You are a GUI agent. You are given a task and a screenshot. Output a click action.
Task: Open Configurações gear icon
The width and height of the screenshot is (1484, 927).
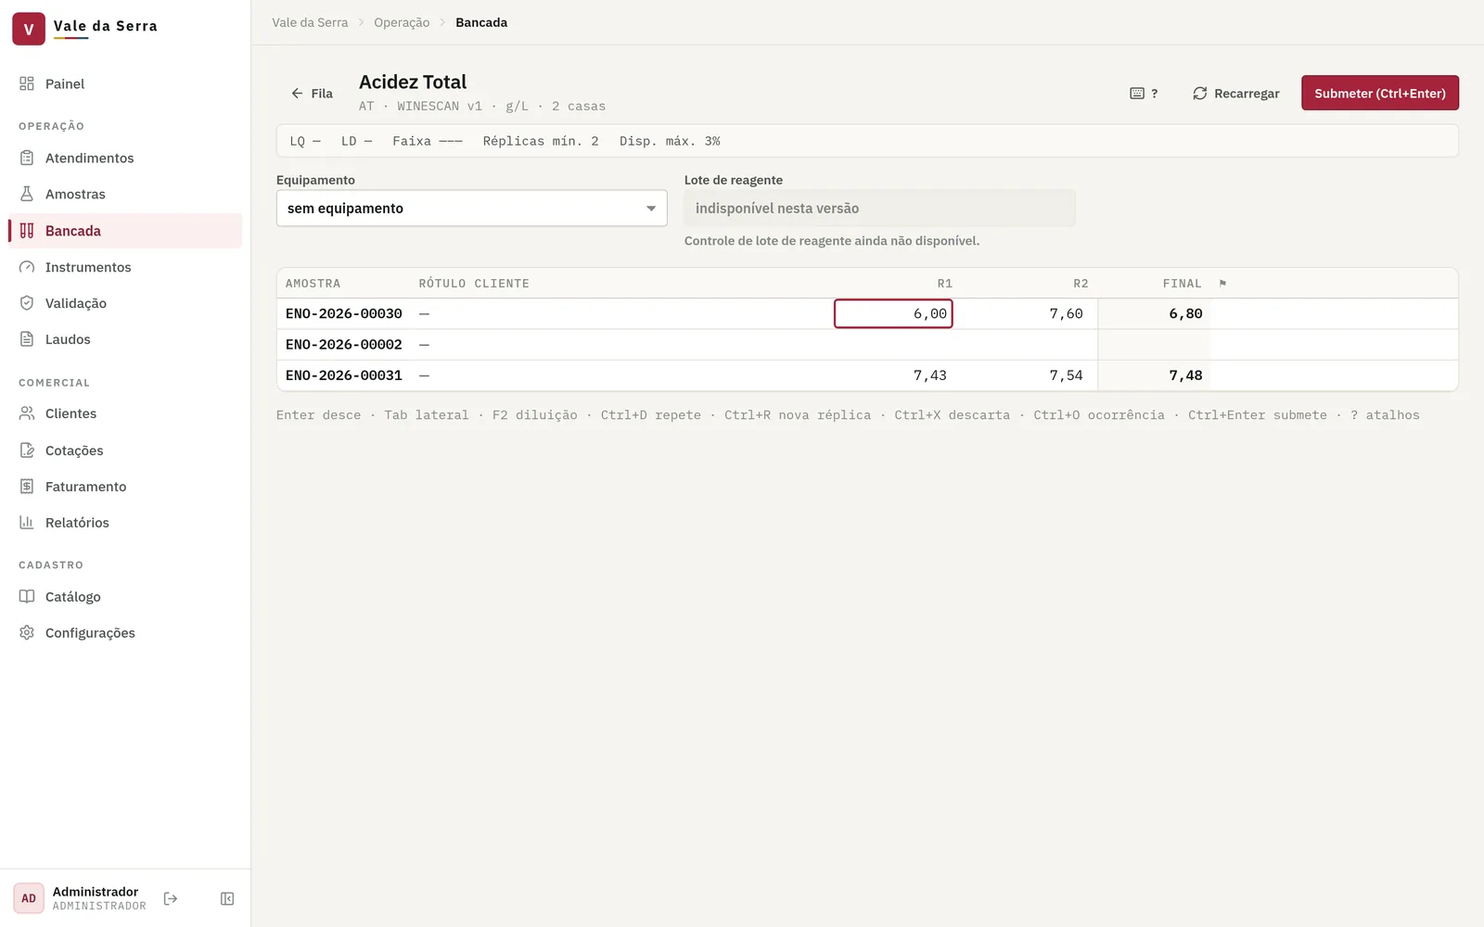27,633
